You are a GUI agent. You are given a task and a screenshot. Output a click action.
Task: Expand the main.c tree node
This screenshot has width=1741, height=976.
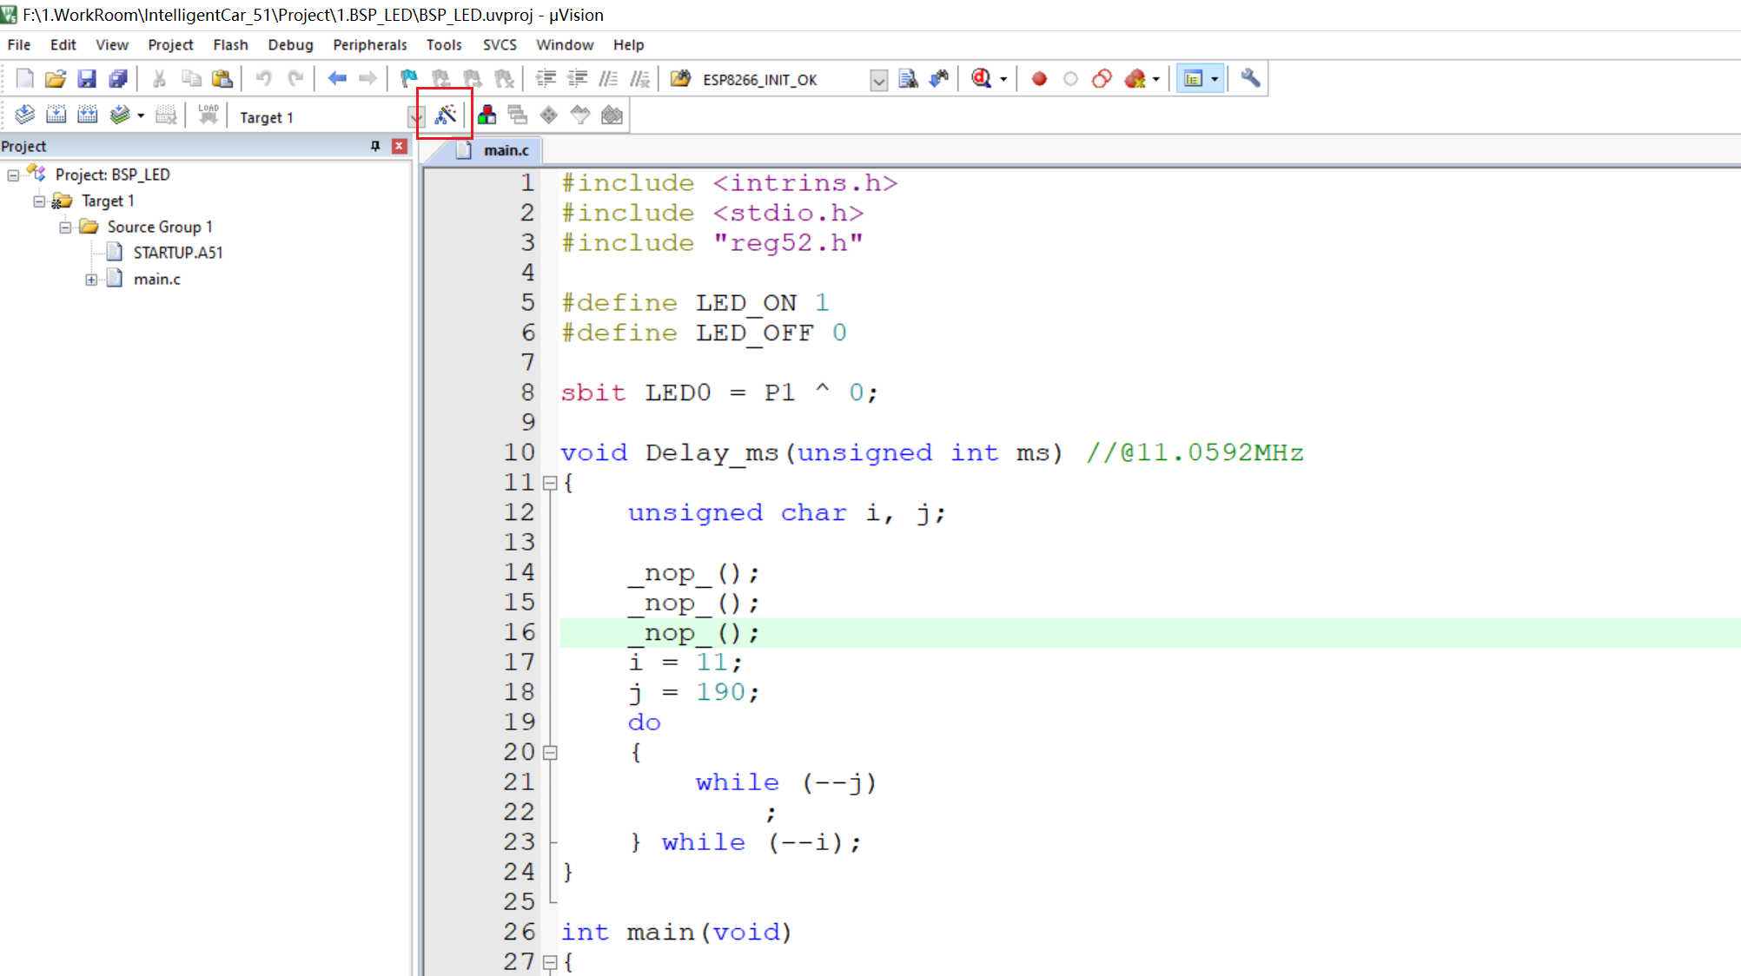point(91,280)
